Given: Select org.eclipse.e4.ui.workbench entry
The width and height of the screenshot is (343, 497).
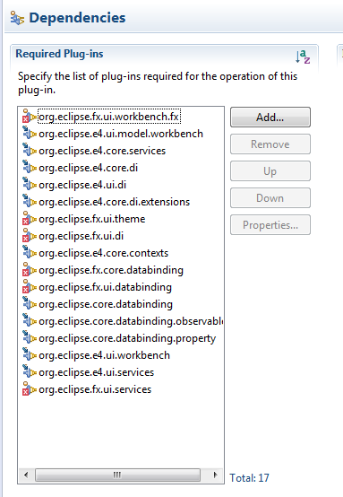Looking at the screenshot, I should point(105,355).
